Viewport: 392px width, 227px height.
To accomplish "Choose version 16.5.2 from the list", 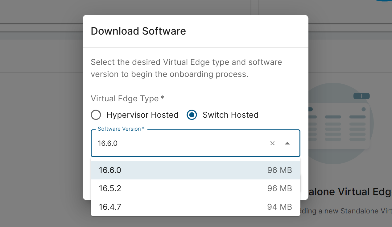I will [x=110, y=188].
